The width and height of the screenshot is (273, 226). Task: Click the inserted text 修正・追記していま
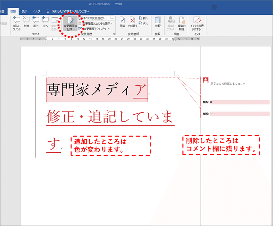[x=110, y=117]
